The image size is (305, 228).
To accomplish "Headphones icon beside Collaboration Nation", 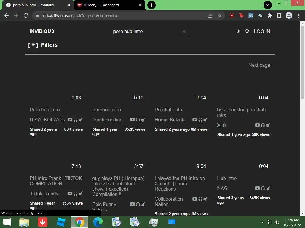I will [200, 199].
